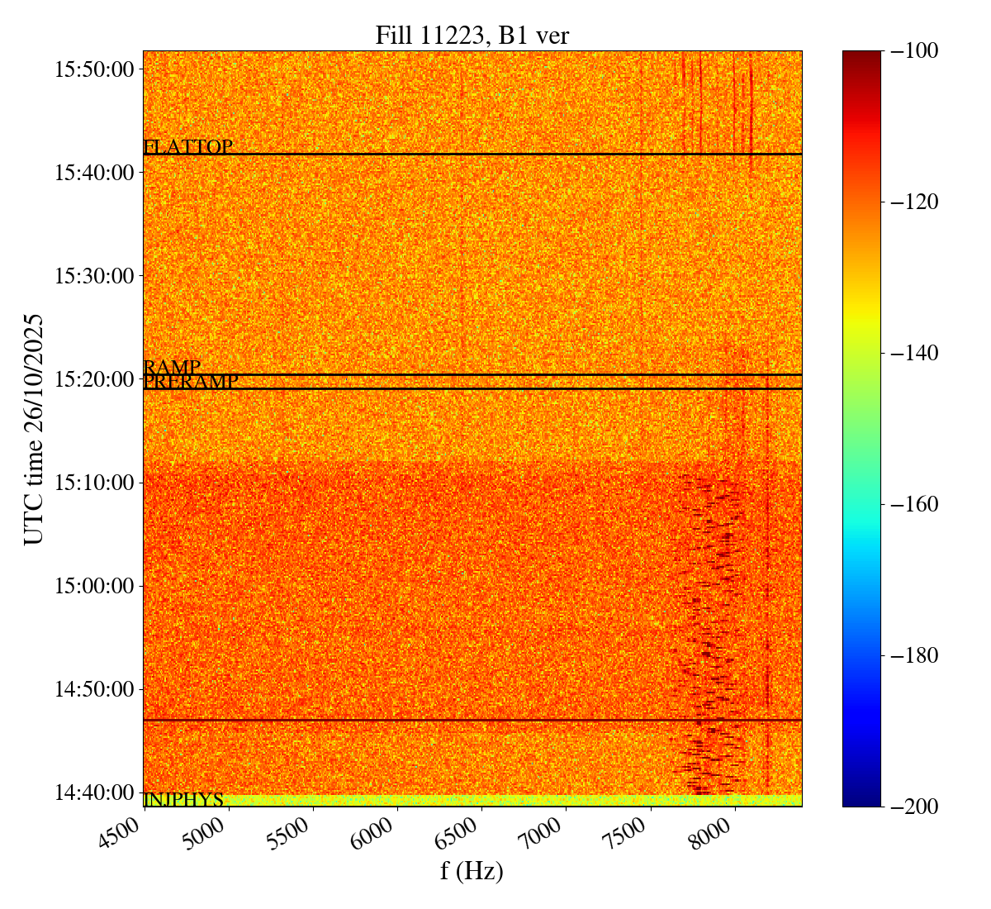Pick the dark blue end of the colorbar
Screen dimensions: 991x909
[861, 799]
